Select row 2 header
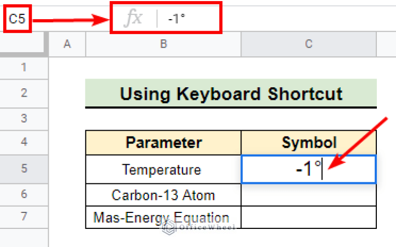Image resolution: width=396 pixels, height=247 pixels. (x=24, y=94)
